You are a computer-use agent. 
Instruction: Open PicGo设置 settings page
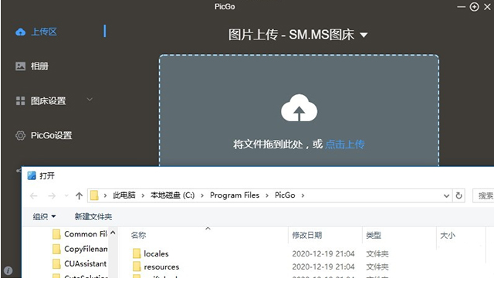click(52, 136)
